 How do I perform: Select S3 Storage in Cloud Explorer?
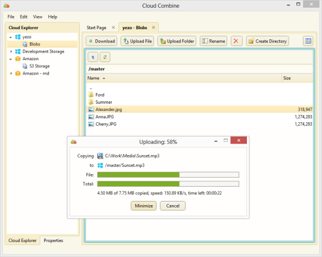pos(39,66)
